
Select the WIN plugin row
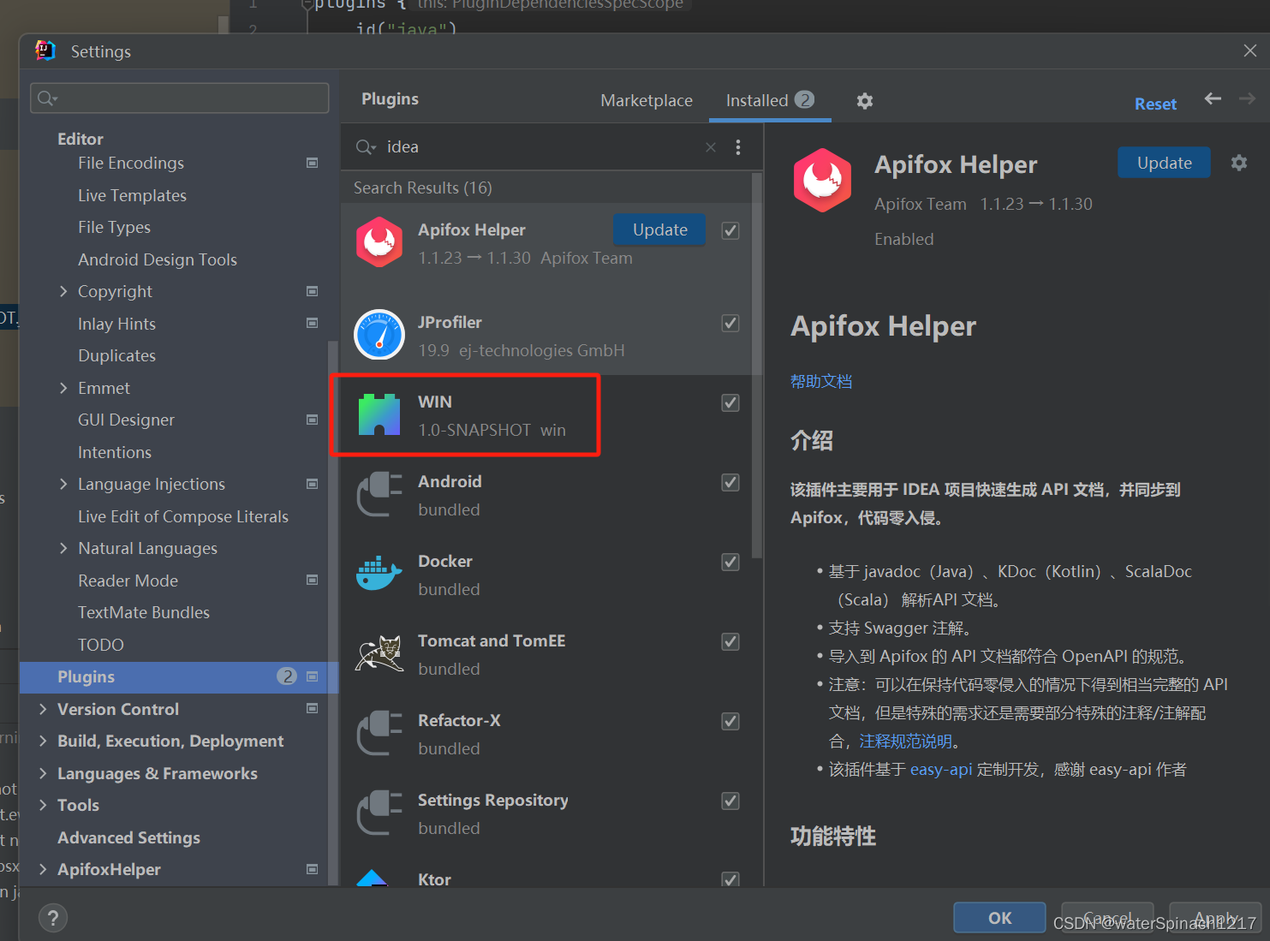tap(546, 414)
